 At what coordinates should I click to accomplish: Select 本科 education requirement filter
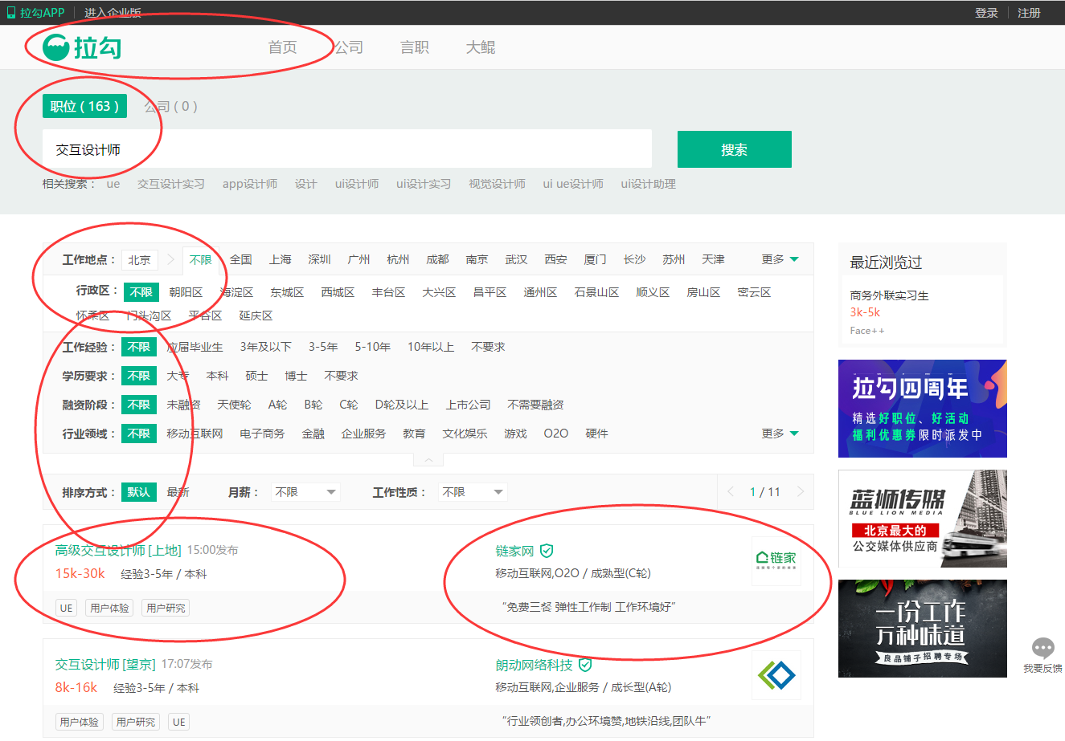(x=217, y=376)
